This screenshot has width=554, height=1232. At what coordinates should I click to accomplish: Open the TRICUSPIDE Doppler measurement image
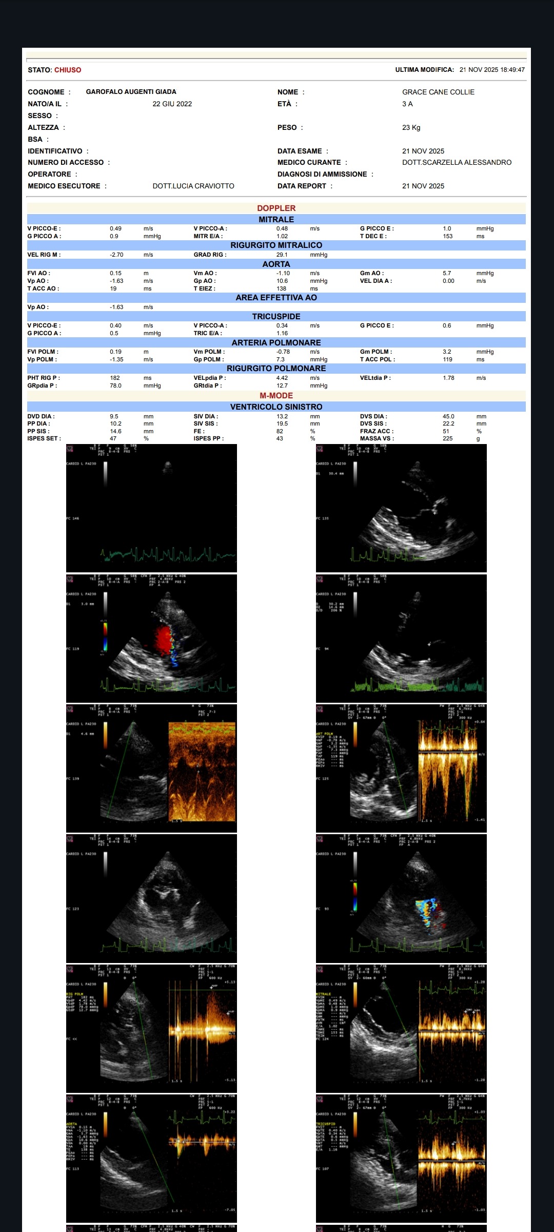401,1159
